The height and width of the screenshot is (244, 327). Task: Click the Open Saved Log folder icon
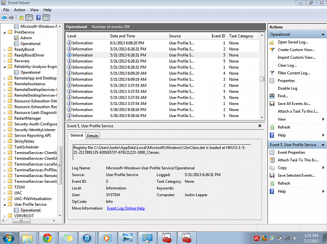click(x=272, y=42)
